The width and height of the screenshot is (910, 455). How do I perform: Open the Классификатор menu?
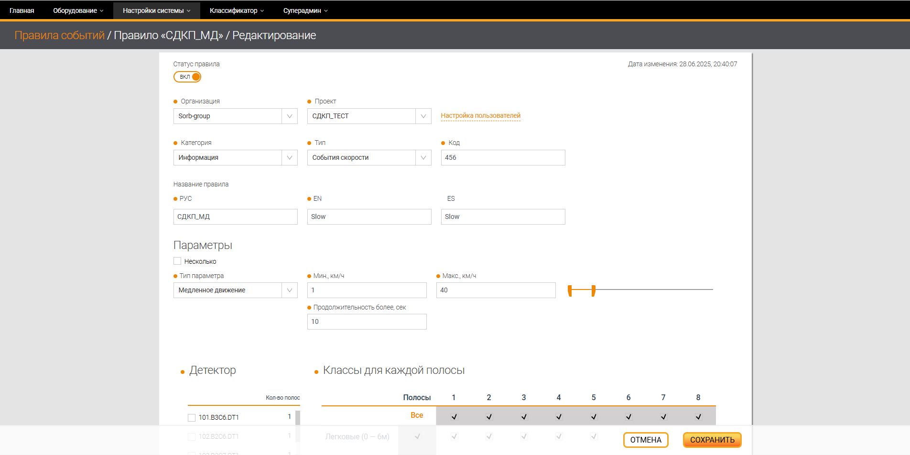coord(237,10)
